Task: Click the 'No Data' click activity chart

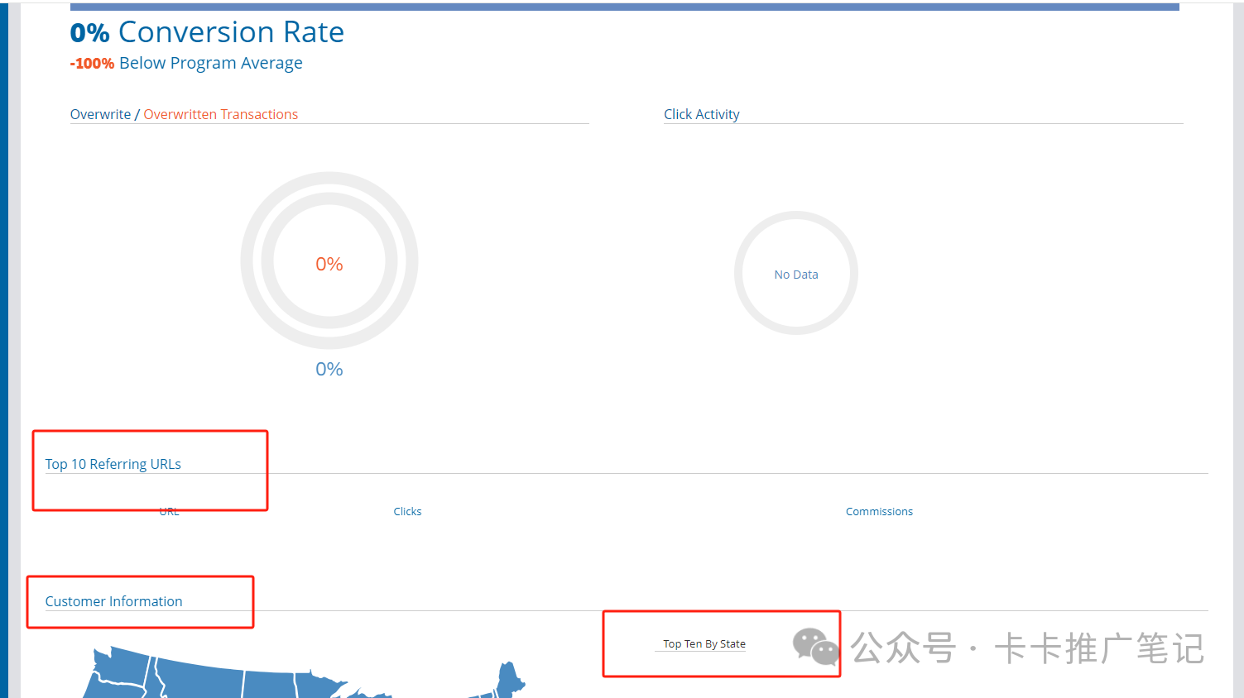Action: click(x=796, y=274)
